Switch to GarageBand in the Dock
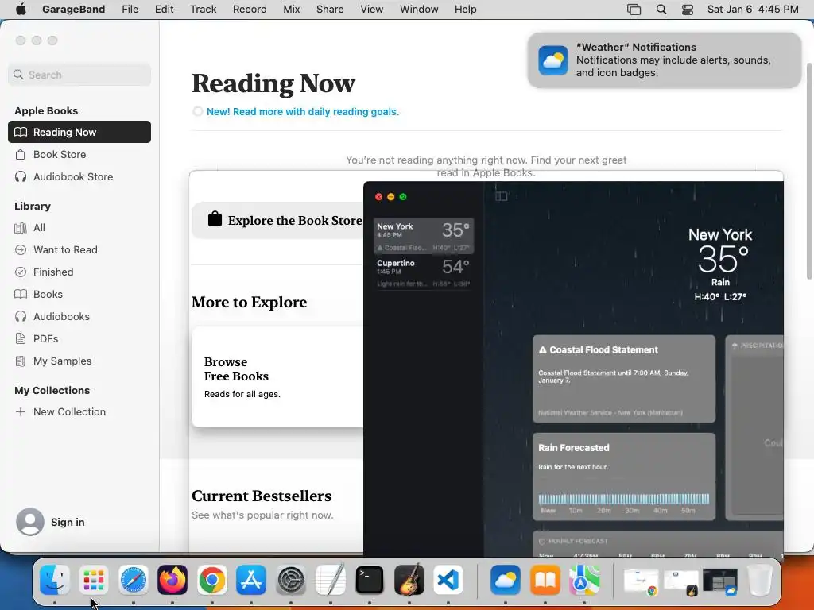 click(409, 580)
